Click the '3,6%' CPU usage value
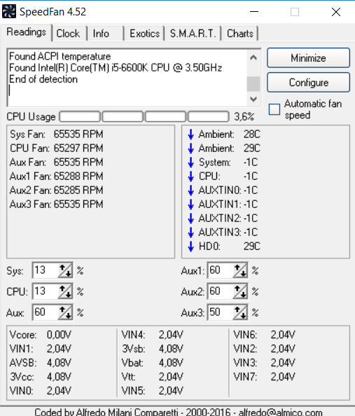The height and width of the screenshot is (416, 355). (244, 117)
